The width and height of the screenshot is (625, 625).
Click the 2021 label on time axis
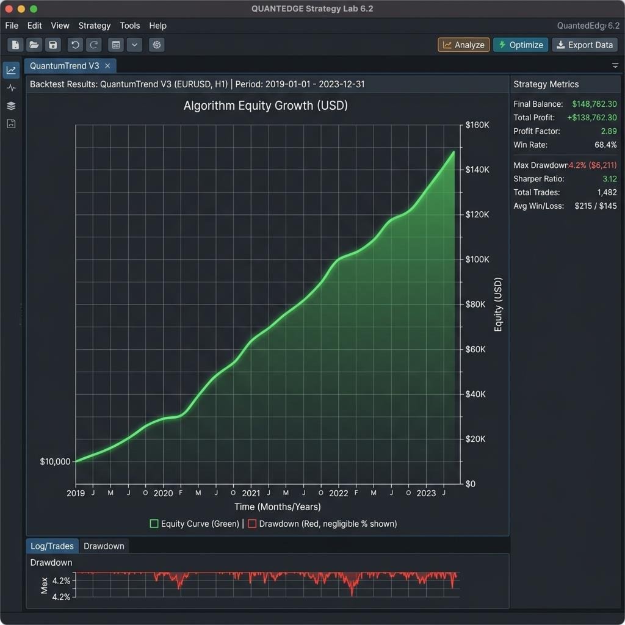click(251, 493)
